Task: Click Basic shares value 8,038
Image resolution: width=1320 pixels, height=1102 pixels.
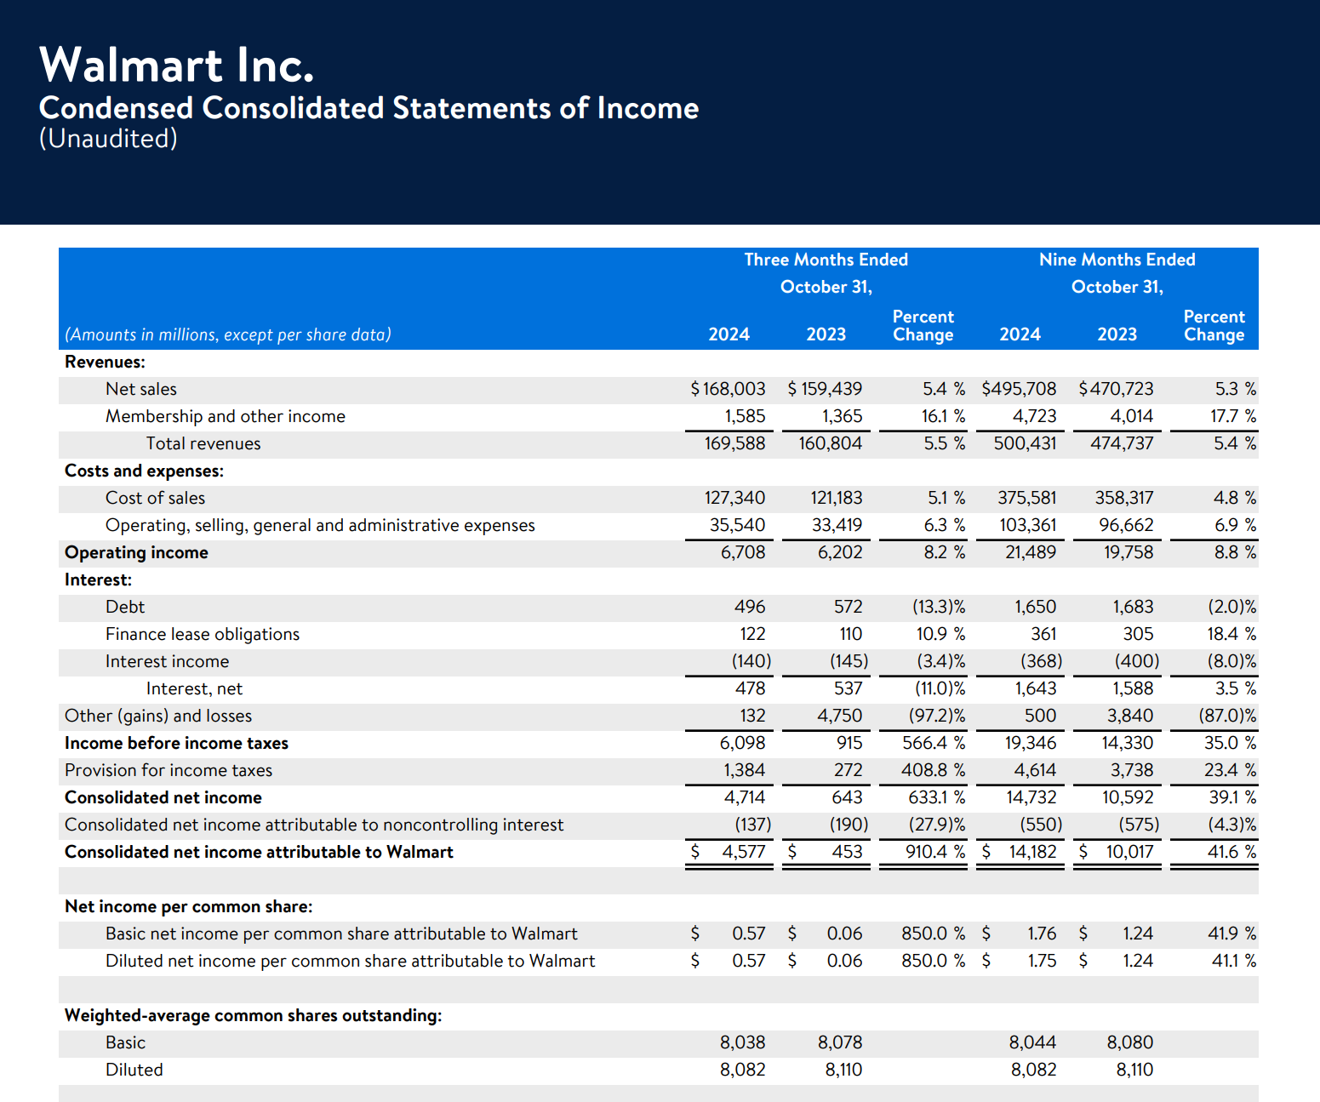Action: [x=743, y=1042]
